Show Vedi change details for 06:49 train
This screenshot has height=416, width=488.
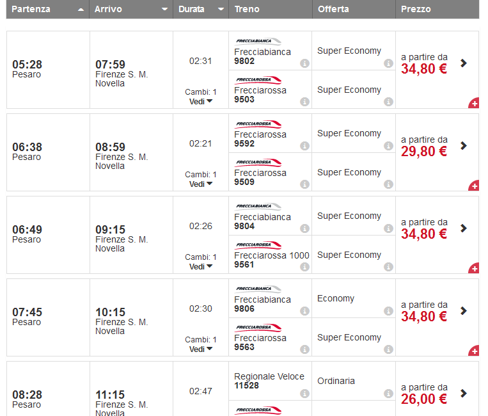(201, 266)
